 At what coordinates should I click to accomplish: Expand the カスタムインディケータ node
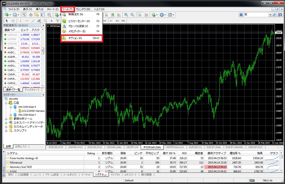click(6, 127)
